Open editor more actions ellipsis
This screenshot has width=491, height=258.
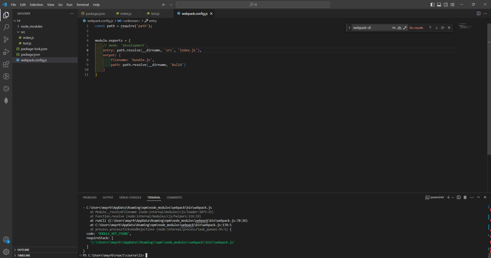[485, 14]
